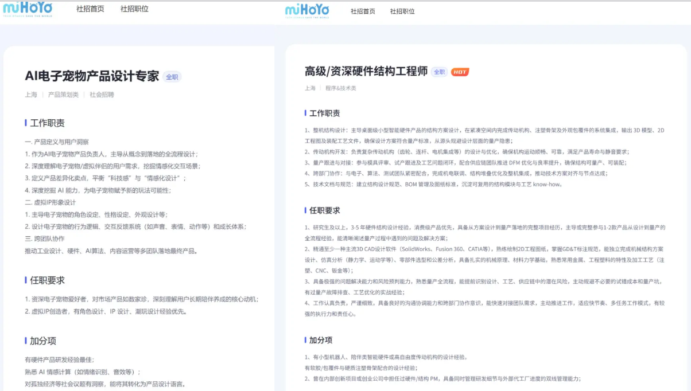Click the duty starting 跨部门协作
The image size is (691, 391).
click(x=456, y=173)
